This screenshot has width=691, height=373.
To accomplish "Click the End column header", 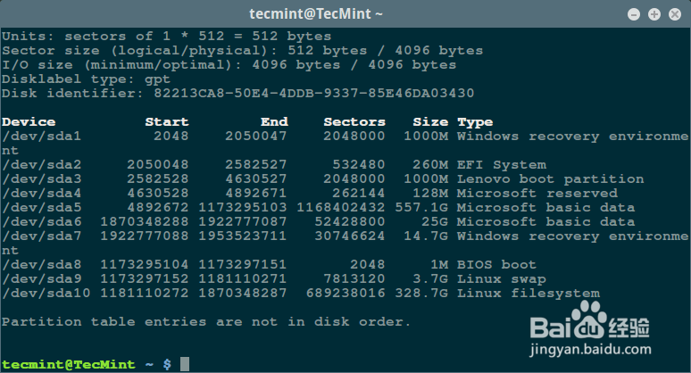I will coord(274,122).
